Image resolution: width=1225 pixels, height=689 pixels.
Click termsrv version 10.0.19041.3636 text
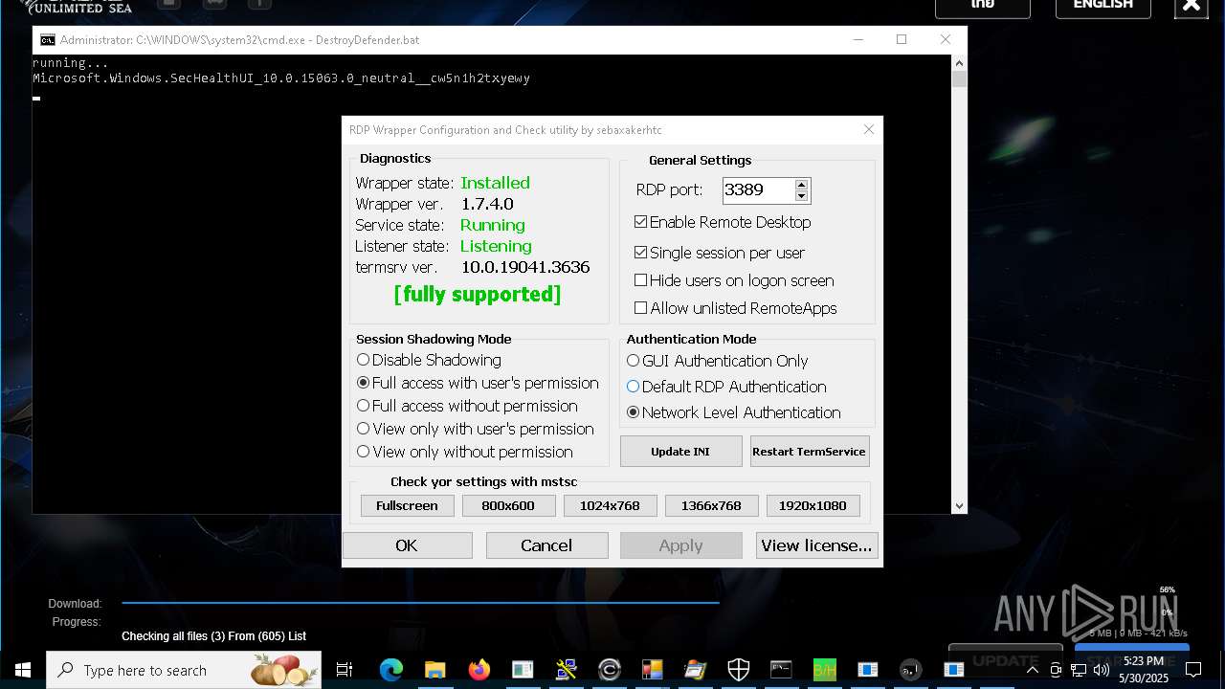coord(525,267)
